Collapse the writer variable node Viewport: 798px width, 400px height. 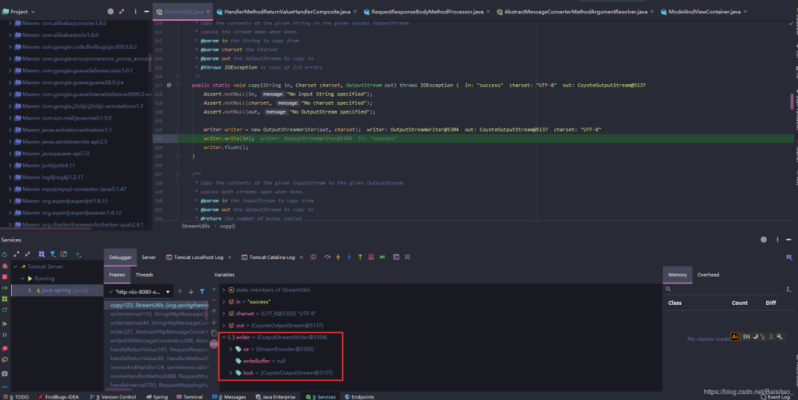(223, 337)
